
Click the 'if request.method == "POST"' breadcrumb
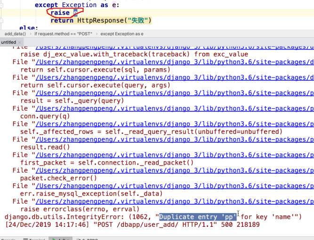[x=63, y=34]
